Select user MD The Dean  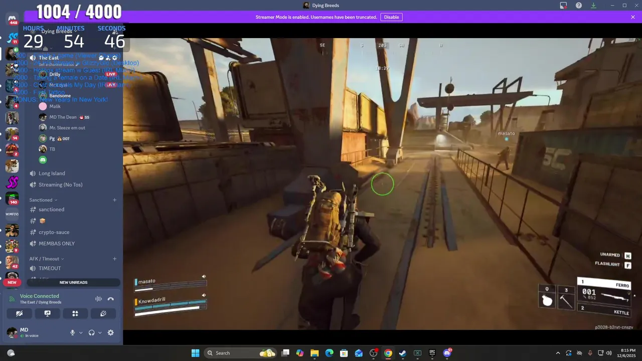point(63,117)
